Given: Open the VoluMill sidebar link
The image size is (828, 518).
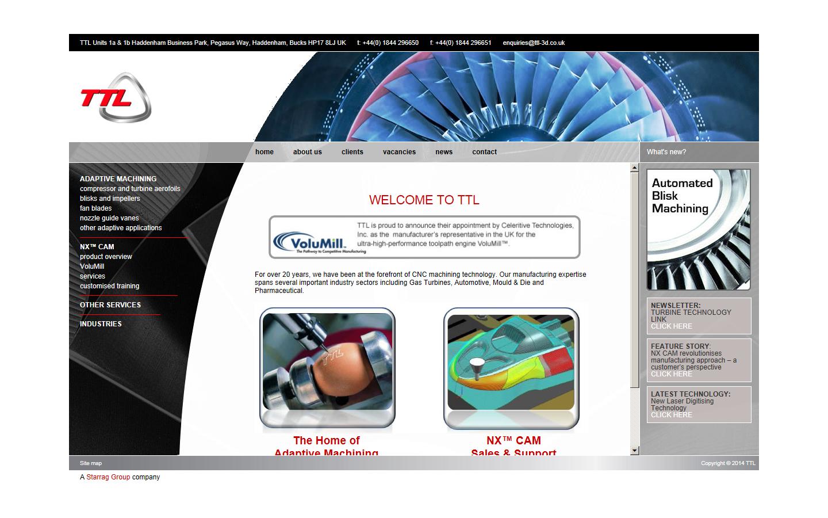Looking at the screenshot, I should point(92,266).
